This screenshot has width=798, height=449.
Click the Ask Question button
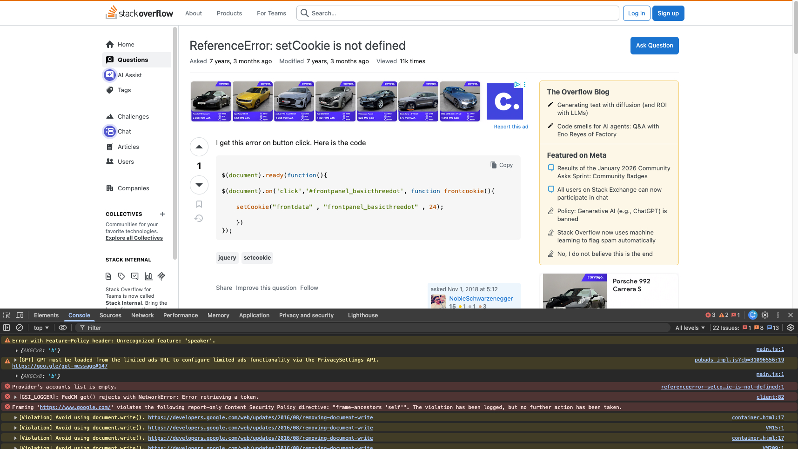tap(654, 46)
